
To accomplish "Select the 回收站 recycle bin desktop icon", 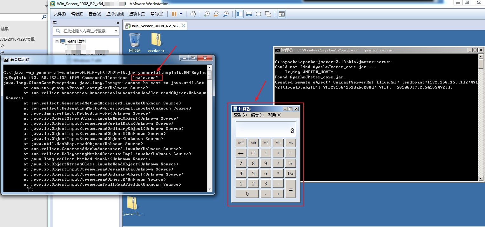I will point(135,43).
